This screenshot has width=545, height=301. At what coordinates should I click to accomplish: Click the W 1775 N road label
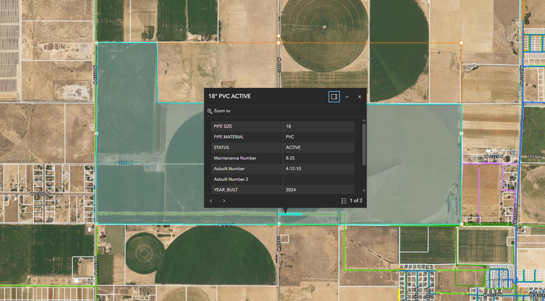click(x=493, y=295)
